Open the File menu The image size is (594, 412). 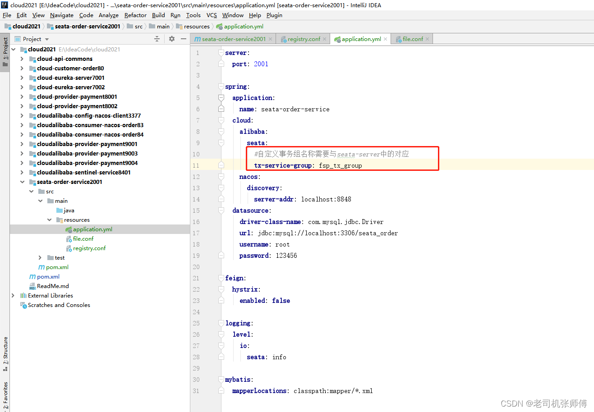[x=7, y=15]
